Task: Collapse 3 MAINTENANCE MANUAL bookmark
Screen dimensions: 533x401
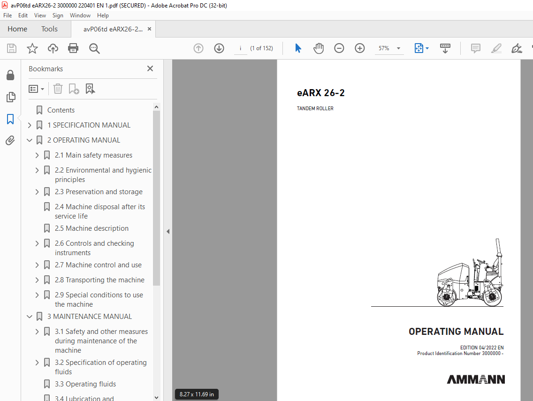Action: click(30, 317)
